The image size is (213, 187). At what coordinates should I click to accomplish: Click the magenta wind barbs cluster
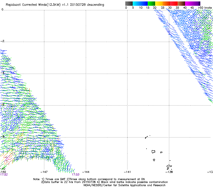pyautogui.click(x=8, y=158)
